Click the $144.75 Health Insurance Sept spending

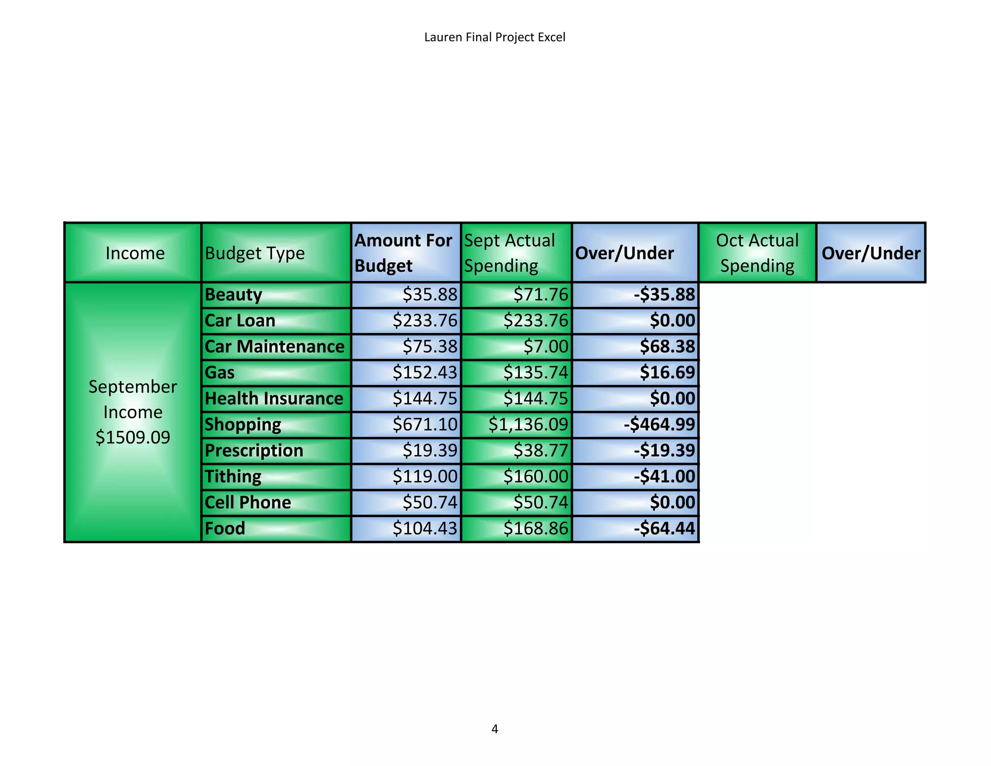tap(517, 399)
